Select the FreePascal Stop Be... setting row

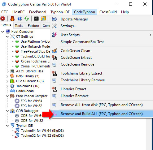tap(35, 51)
